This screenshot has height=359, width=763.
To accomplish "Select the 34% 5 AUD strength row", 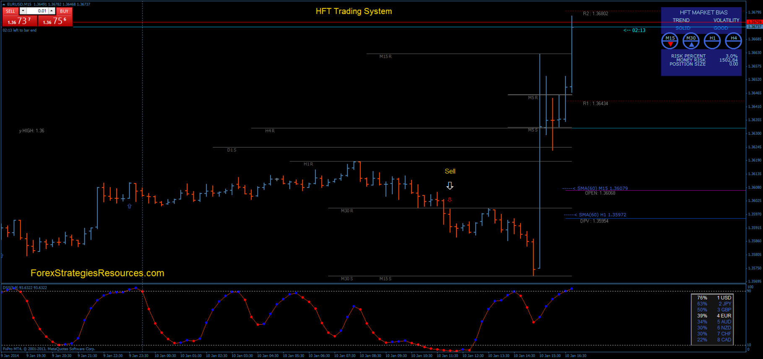I will [x=714, y=322].
